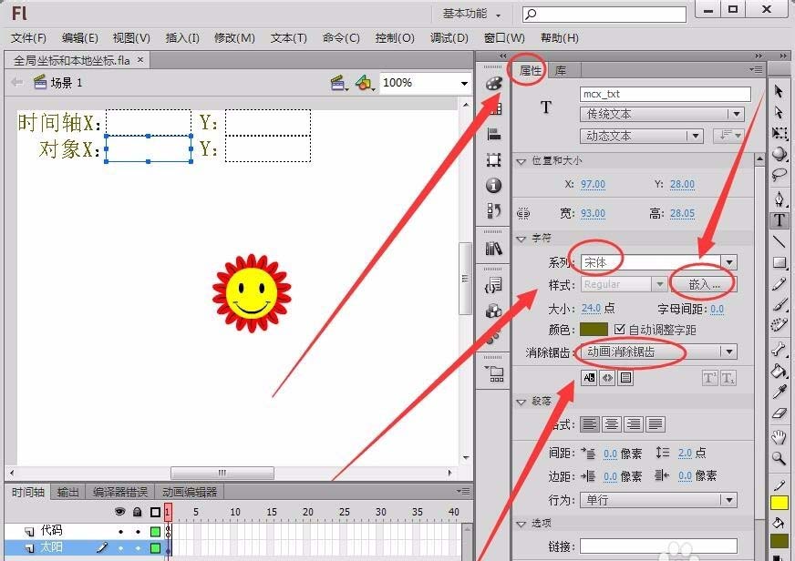This screenshot has width=795, height=561.
Task: Open the 修改(M) menu
Action: (234, 38)
